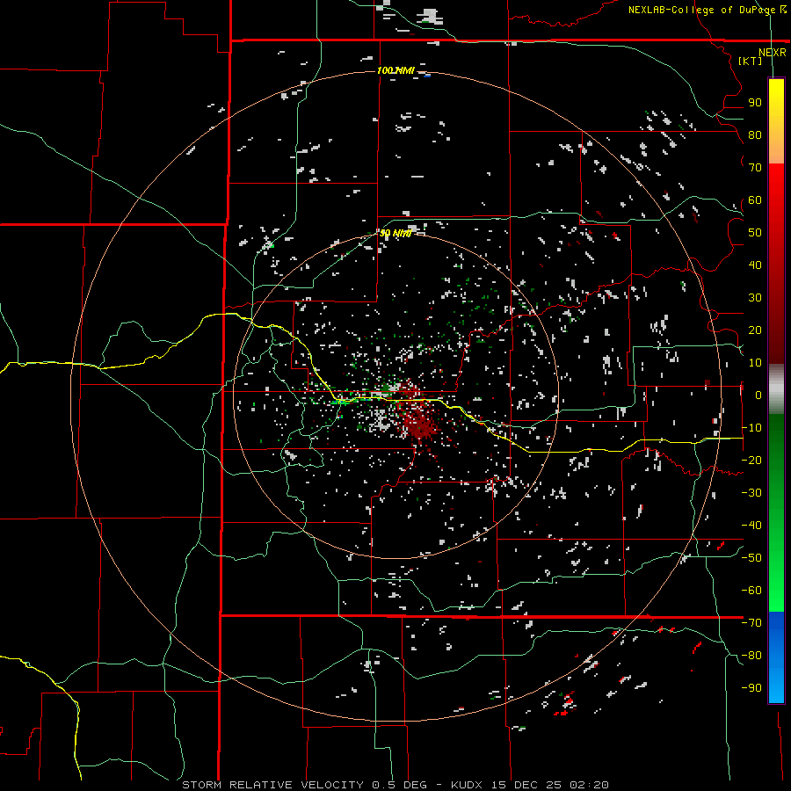Select the -20 knot scale label
The height and width of the screenshot is (791, 791).
click(x=751, y=461)
